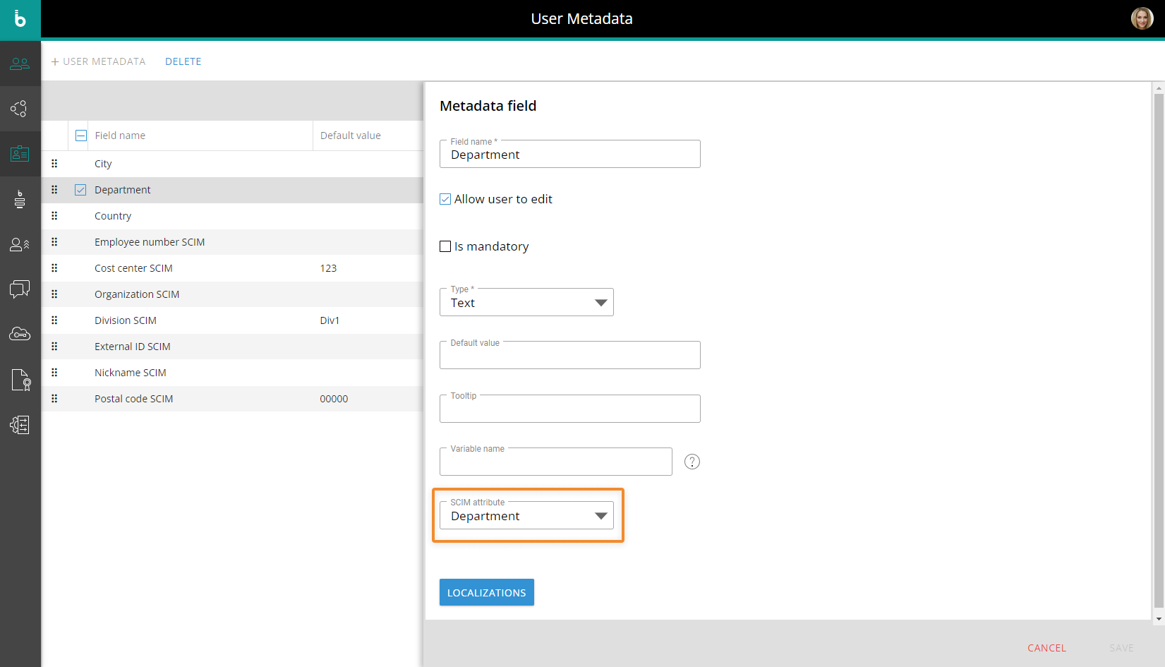Toggle Allow user to edit checkbox
Image resolution: width=1165 pixels, height=667 pixels.
click(x=445, y=199)
